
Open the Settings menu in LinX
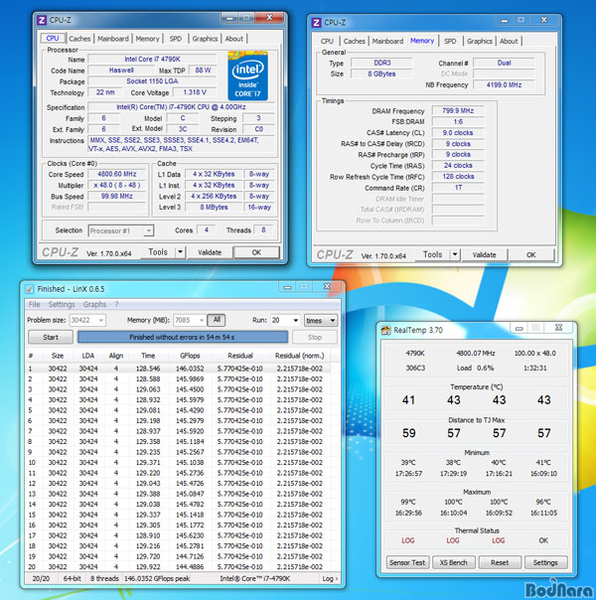(x=62, y=304)
